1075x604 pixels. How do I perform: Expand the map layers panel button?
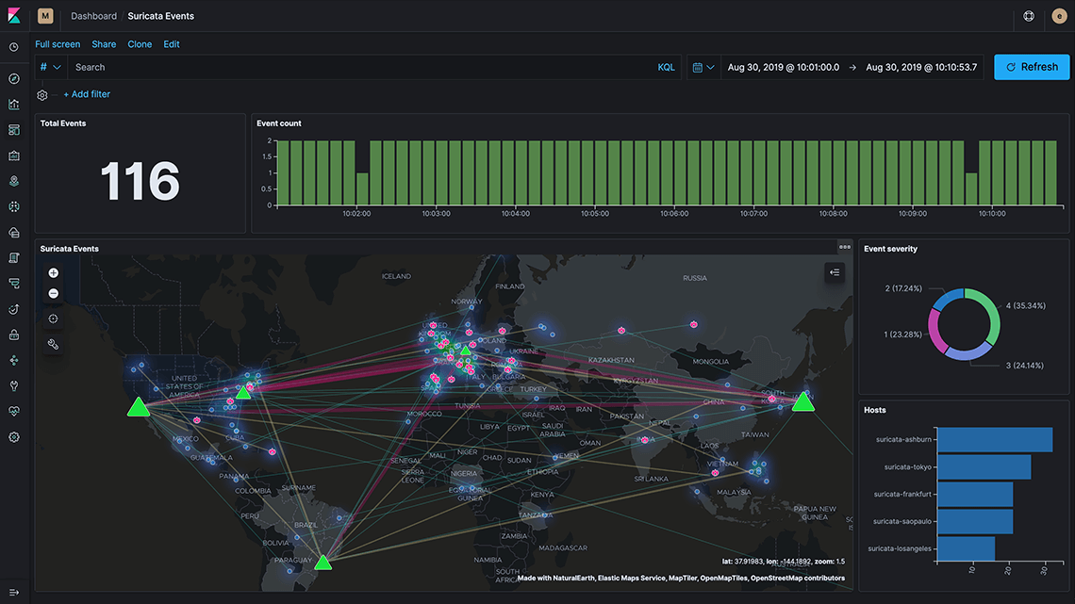835,272
